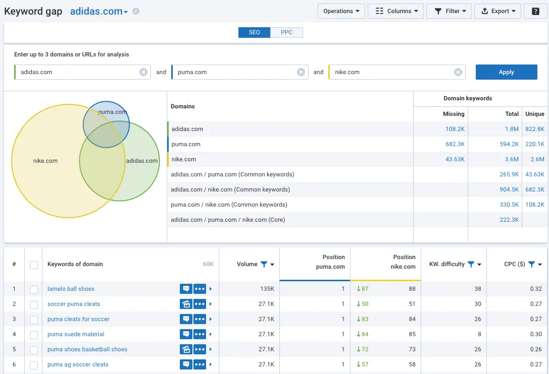Open the help icon at top right
The image size is (549, 374).
[536, 11]
